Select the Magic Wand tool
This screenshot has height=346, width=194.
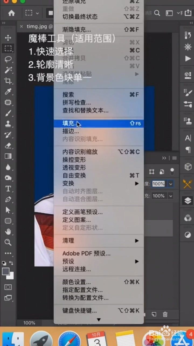tap(8, 70)
